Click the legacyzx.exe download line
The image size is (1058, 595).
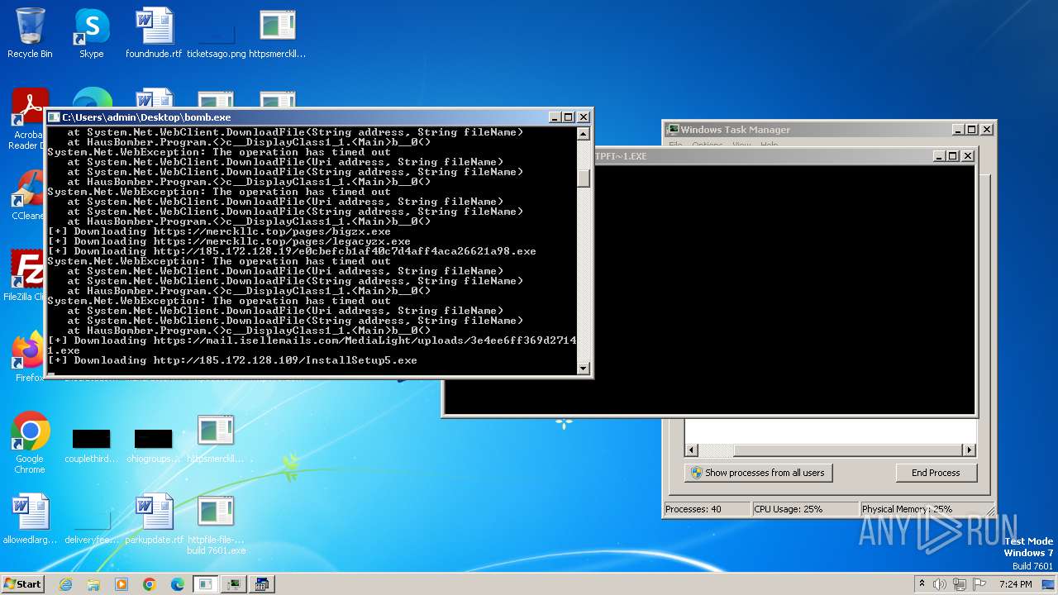pos(229,241)
